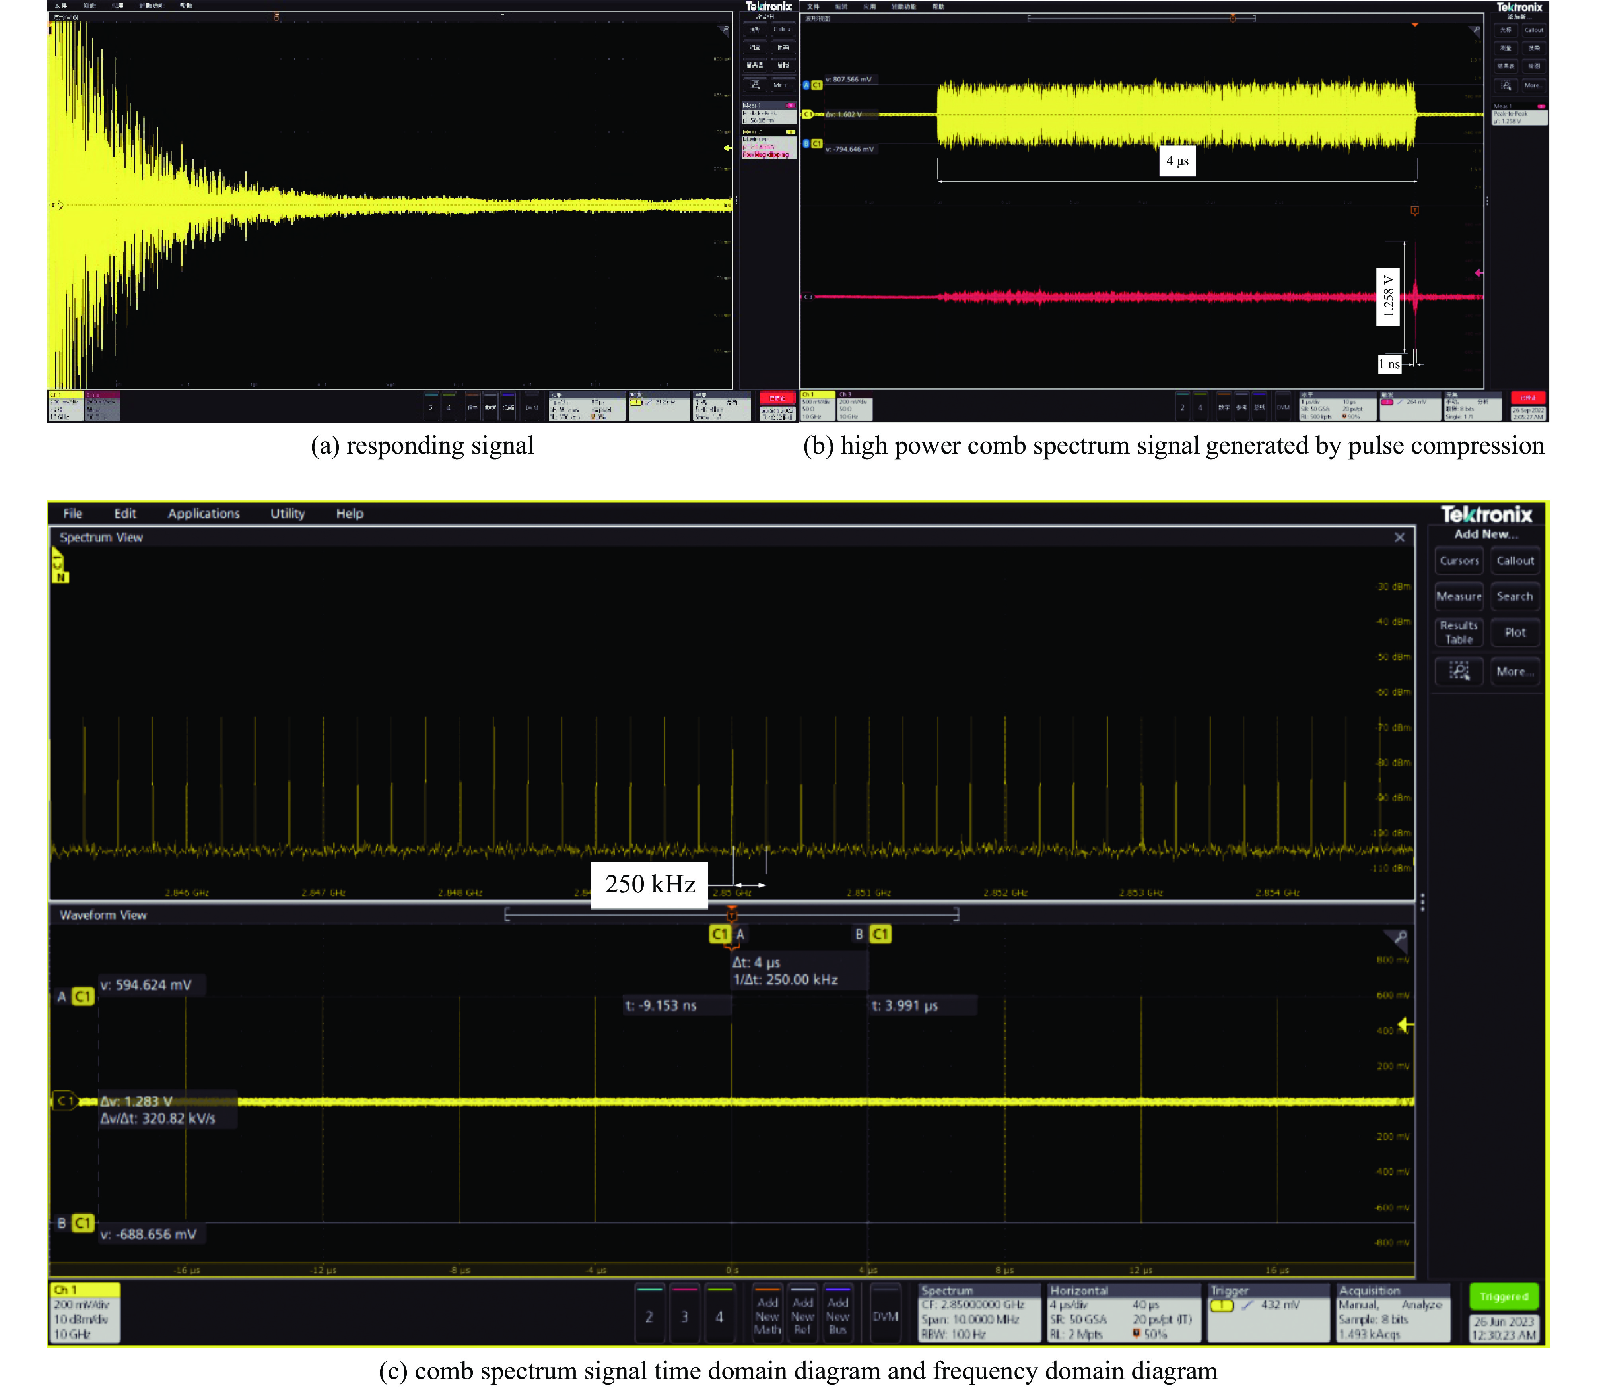Image resolution: width=1597 pixels, height=1387 pixels.
Task: Click the More... button in panel (c)
Action: point(1515,671)
